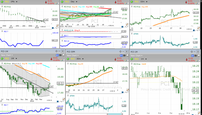Click More in the Day chart legend
Image resolution: width=202 pixels, height=115 pixels.
[x=102, y=7]
